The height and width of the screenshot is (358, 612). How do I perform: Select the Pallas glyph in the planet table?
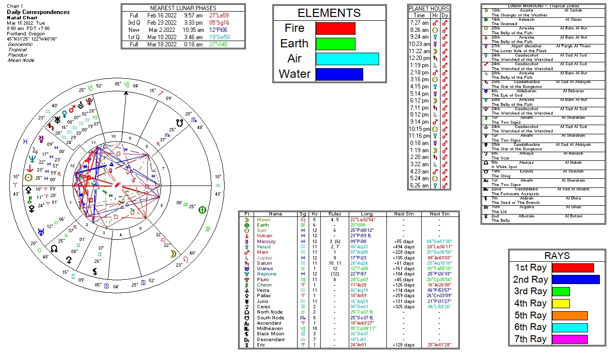pyautogui.click(x=247, y=296)
